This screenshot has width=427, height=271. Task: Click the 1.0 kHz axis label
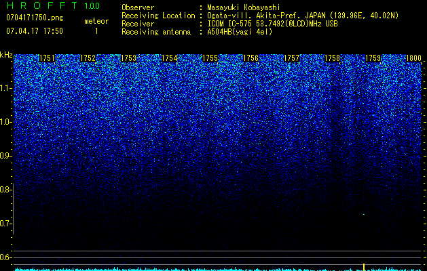(x=6, y=122)
